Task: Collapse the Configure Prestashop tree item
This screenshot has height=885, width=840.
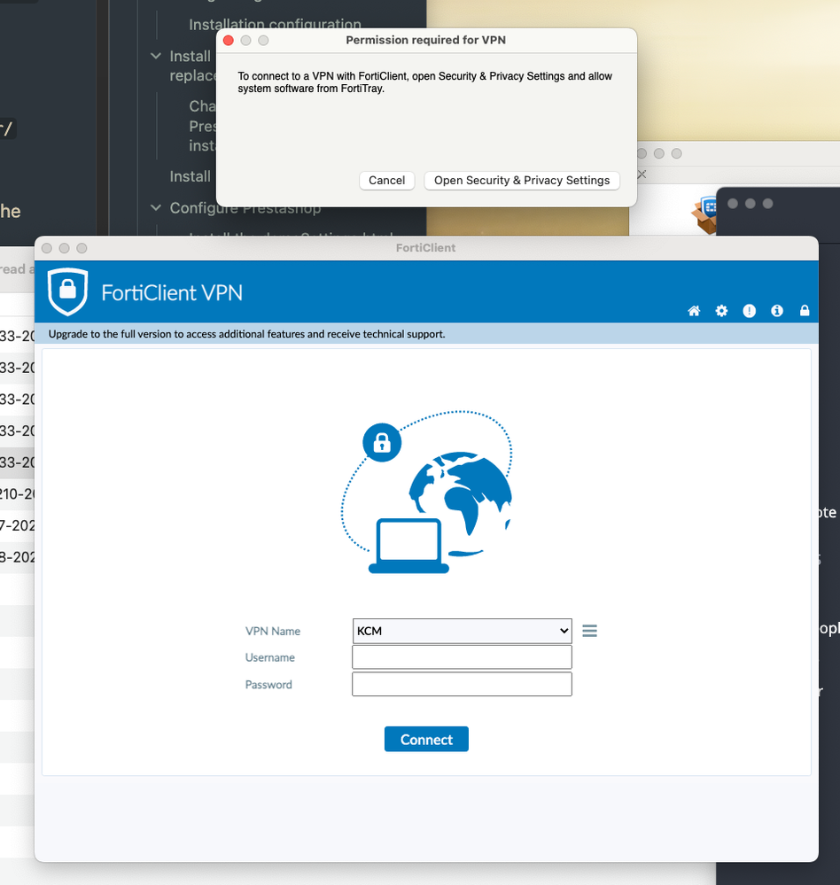Action: pos(156,207)
